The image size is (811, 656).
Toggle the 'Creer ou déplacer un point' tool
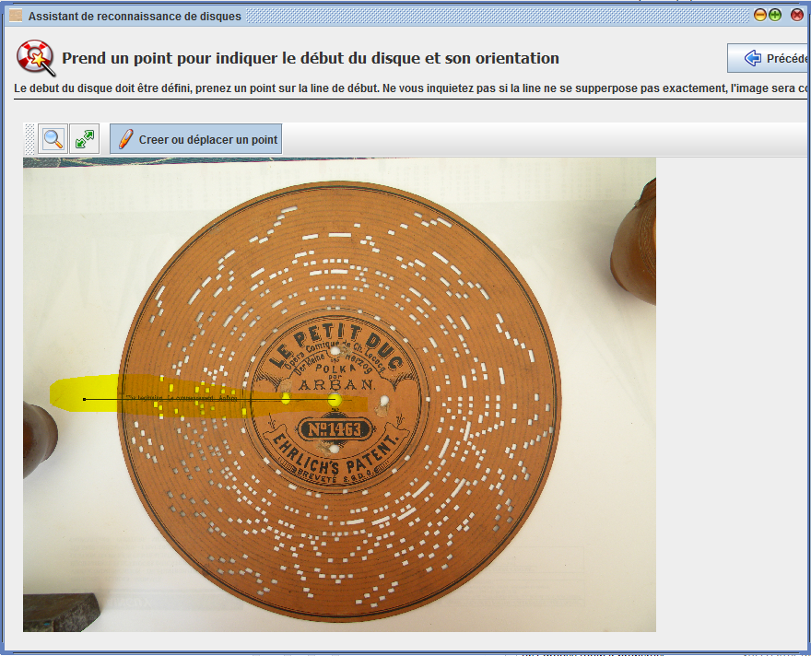click(195, 139)
